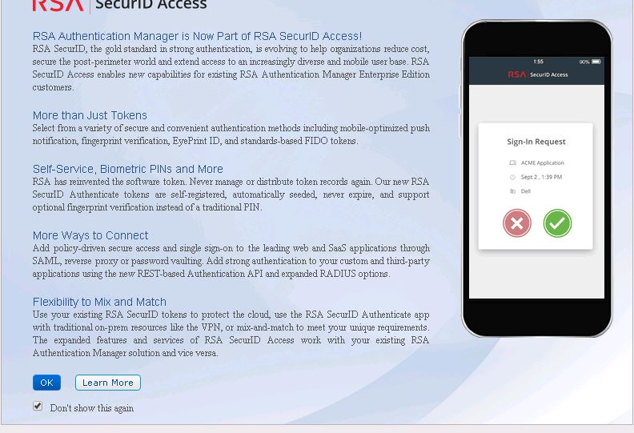Click the 90% battery percentage on phone

point(584,62)
